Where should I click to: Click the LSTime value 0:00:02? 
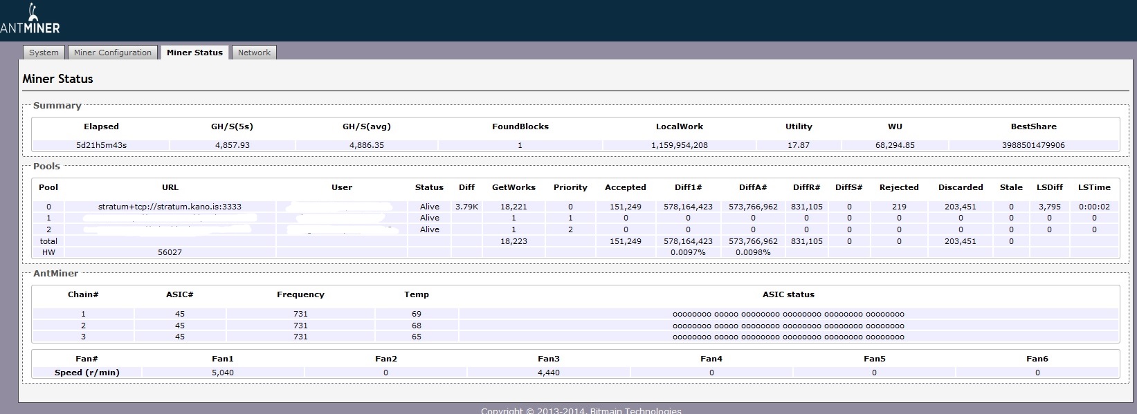(1094, 207)
